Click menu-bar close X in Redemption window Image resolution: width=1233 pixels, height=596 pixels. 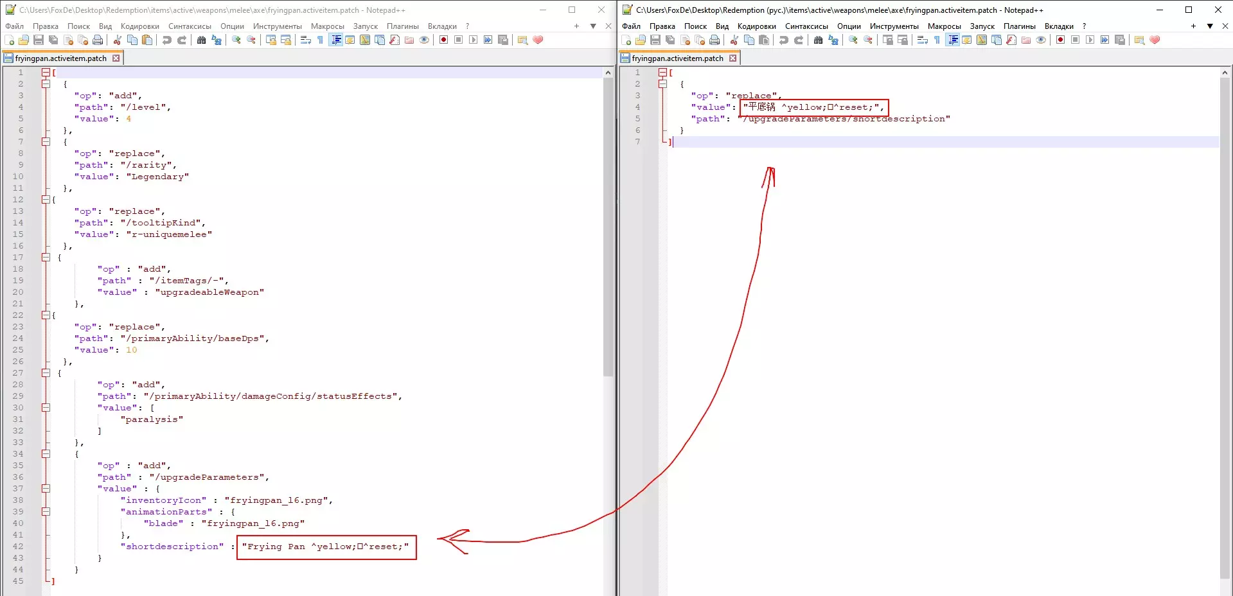click(608, 26)
